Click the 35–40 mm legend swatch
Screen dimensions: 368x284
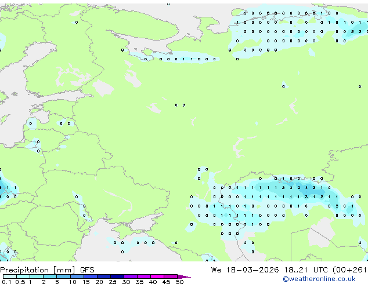tap(144, 276)
